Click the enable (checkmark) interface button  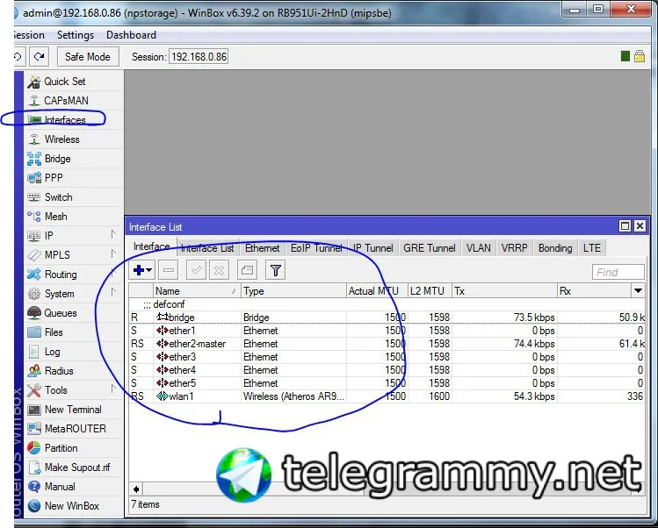point(196,270)
